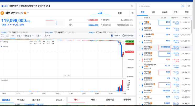Switch to the 관심 tab

click(187, 12)
